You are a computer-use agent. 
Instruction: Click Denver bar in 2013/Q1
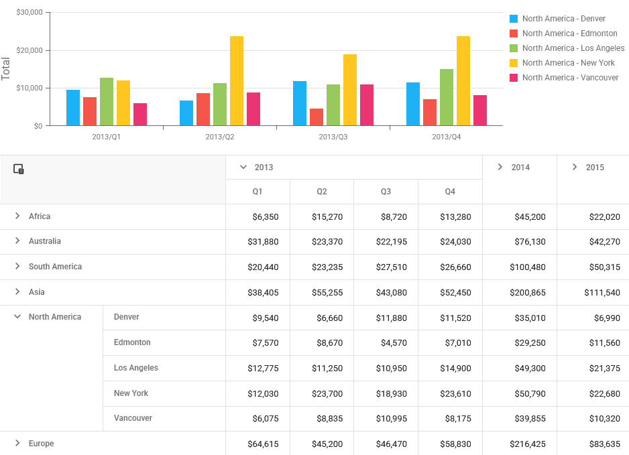[73, 108]
